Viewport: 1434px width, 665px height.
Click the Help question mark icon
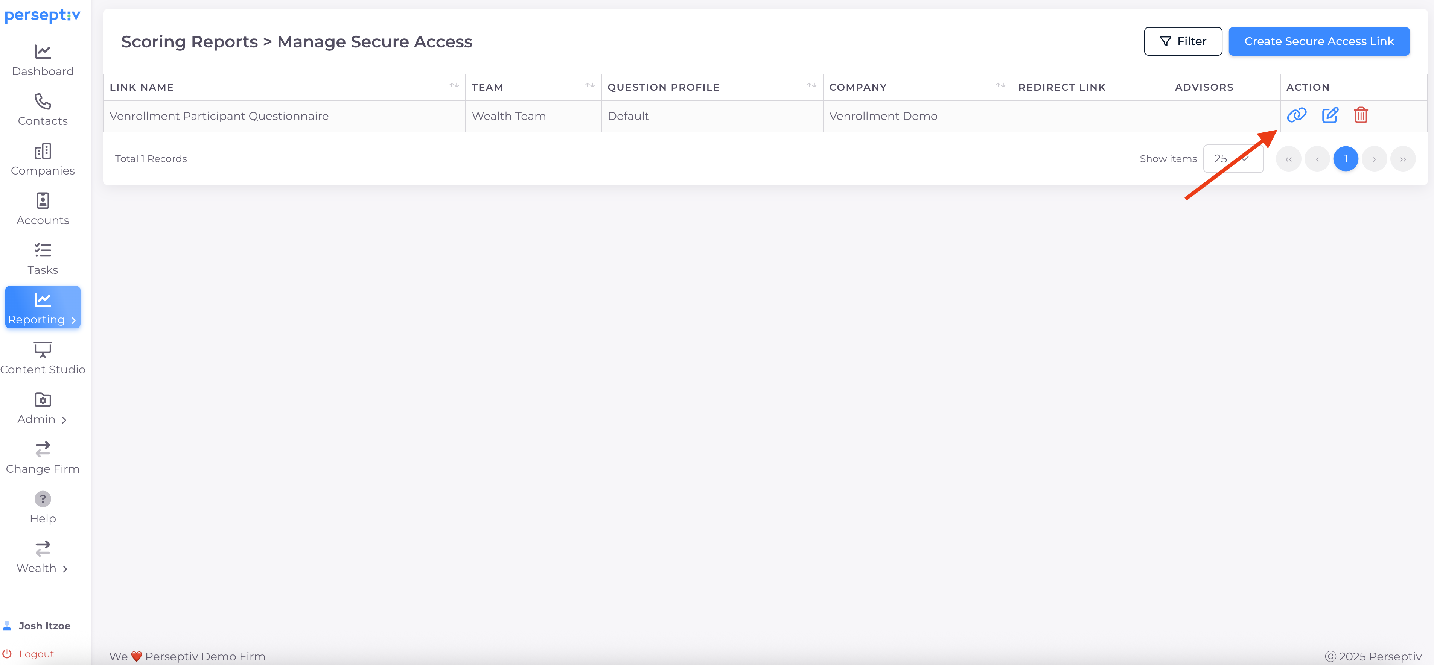[43, 499]
